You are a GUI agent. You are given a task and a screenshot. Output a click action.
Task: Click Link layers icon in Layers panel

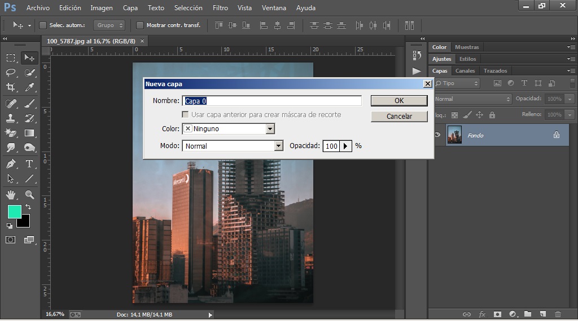(x=467, y=314)
